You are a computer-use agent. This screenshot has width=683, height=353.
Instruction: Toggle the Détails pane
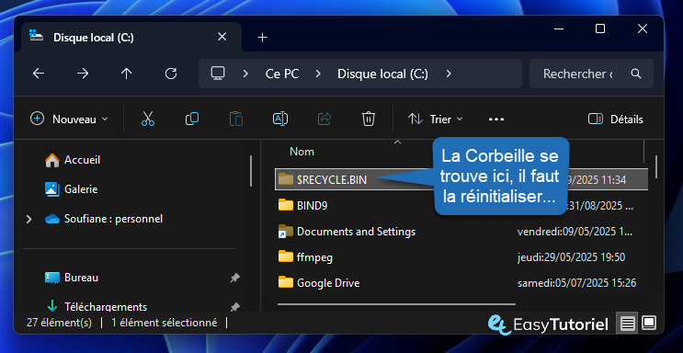pos(615,119)
